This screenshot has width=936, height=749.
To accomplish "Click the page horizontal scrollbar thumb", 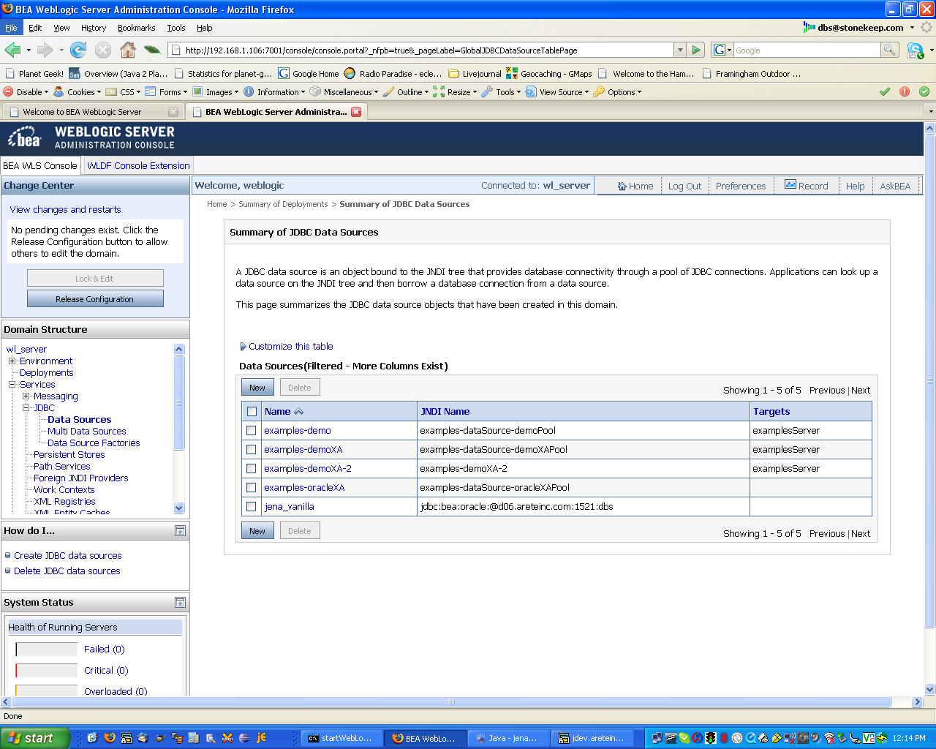I will coord(451,702).
